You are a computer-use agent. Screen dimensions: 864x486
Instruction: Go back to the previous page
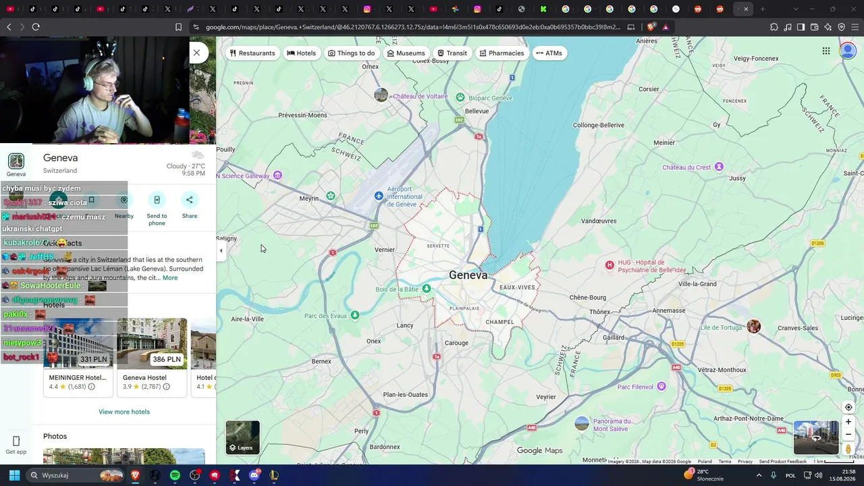click(x=9, y=27)
